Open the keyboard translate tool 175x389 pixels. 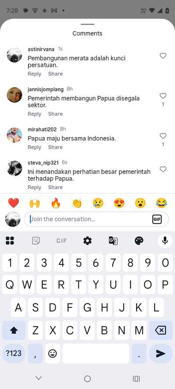(113, 241)
